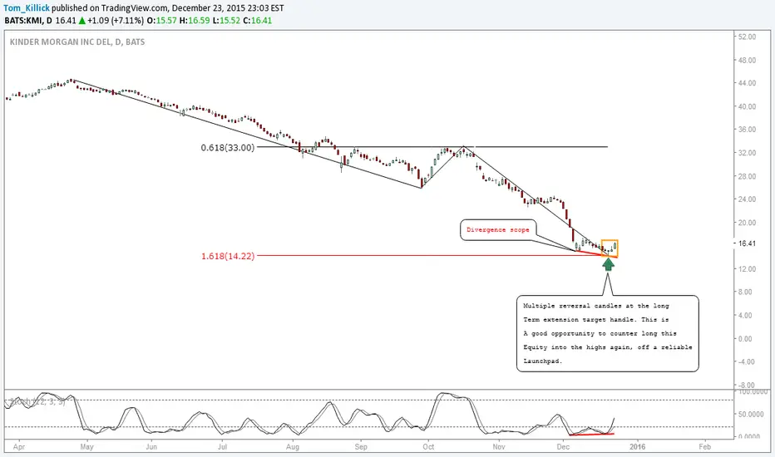This screenshot has height=457, width=775.
Task: Click the Jul label on time axis
Action: coord(222,447)
